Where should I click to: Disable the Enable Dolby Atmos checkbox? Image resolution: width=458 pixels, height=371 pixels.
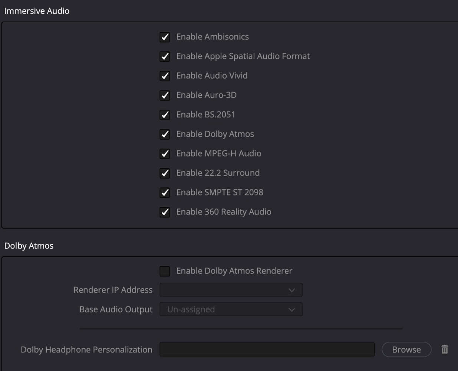tap(165, 134)
